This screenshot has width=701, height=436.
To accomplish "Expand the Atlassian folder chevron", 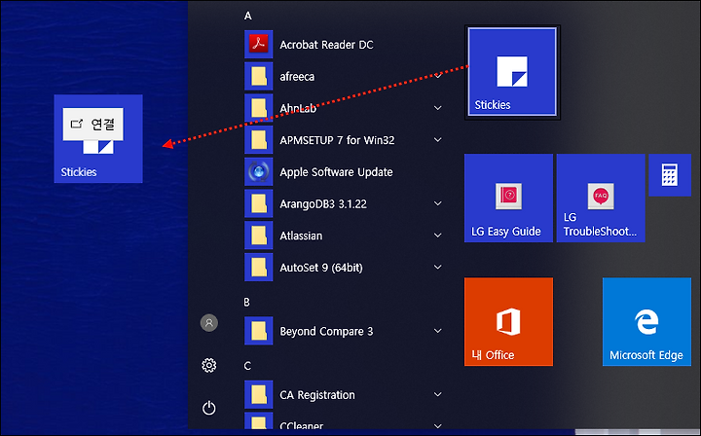I will pyautogui.click(x=438, y=236).
